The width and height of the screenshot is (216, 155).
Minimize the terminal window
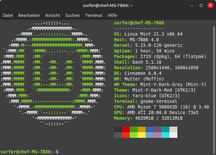[192, 6]
